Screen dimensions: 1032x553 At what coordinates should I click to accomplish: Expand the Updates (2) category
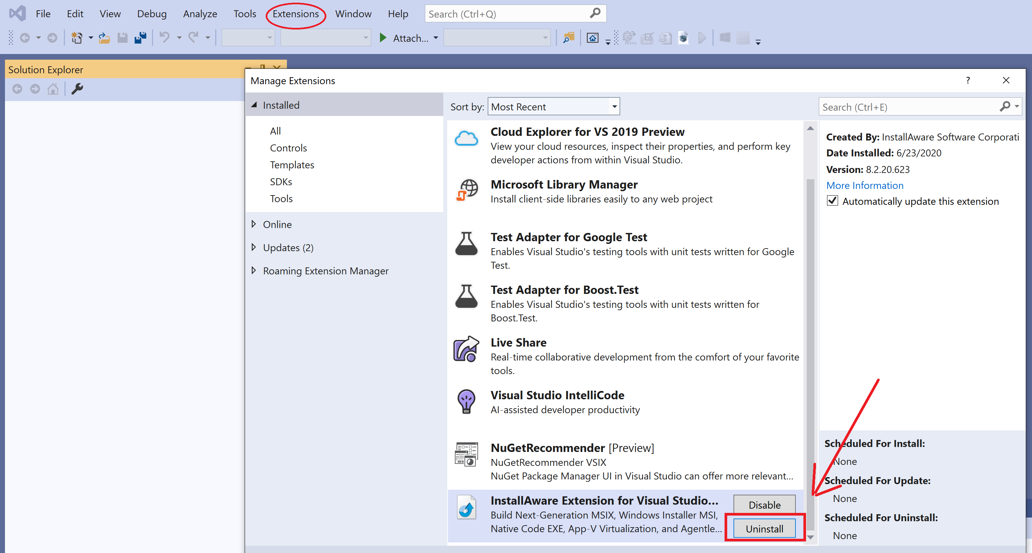[x=253, y=247]
